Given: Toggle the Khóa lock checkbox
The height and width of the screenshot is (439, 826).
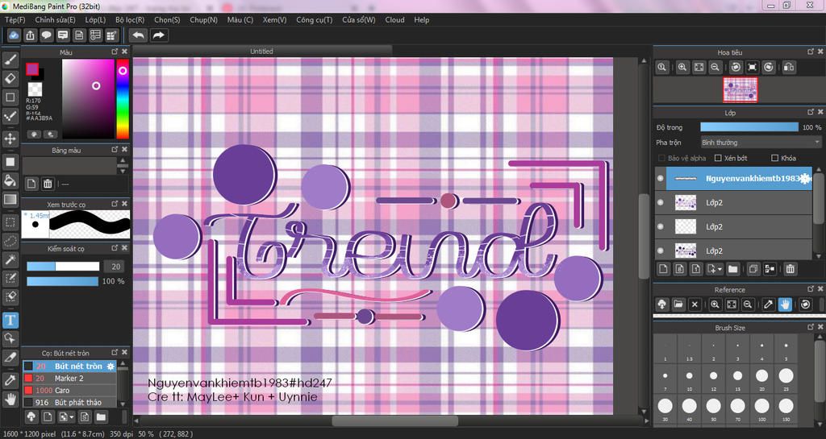Looking at the screenshot, I should pyautogui.click(x=774, y=158).
